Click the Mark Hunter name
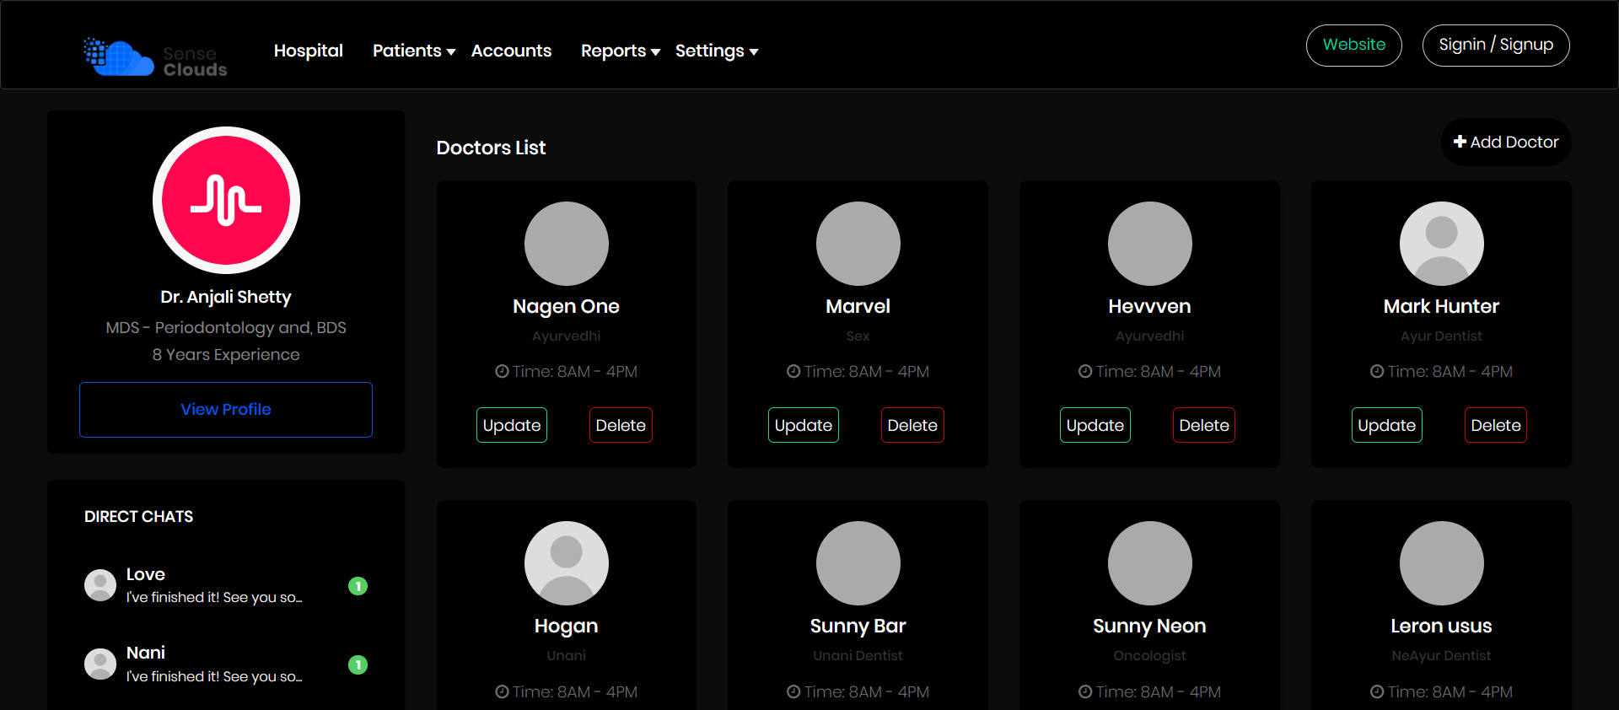1619x710 pixels. (1442, 306)
